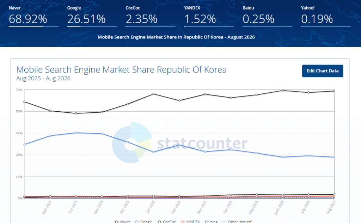The height and width of the screenshot is (223, 361).
Task: Click the Google data point for Mar 2026
Action: tap(205, 151)
